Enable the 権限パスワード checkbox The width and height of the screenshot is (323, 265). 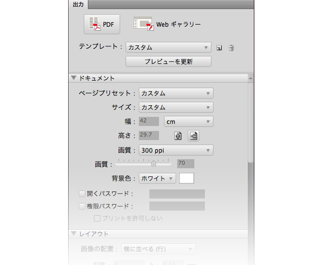click(82, 206)
